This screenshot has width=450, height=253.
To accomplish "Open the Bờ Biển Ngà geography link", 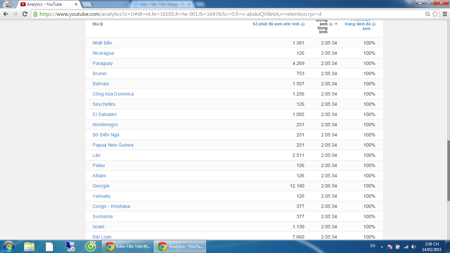I will 106,135.
